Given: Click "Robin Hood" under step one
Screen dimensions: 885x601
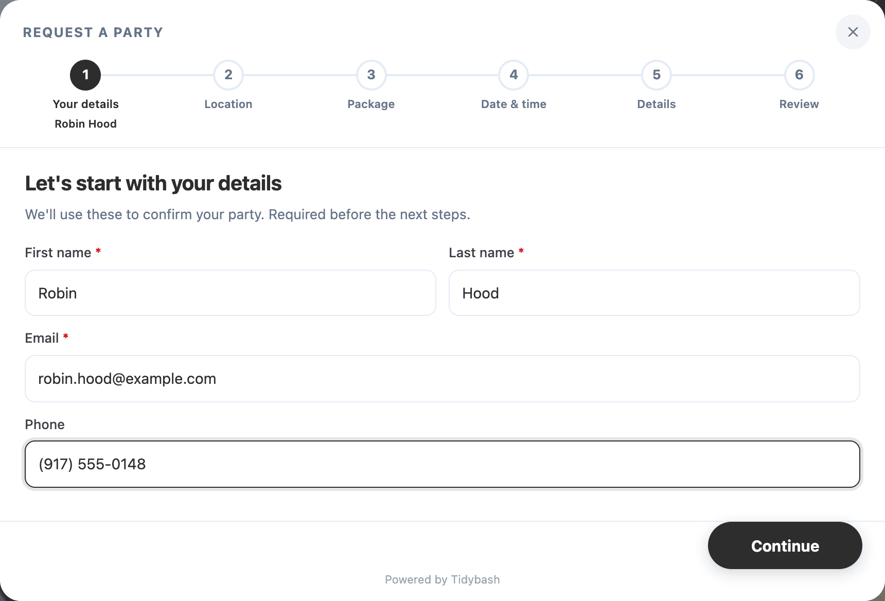Looking at the screenshot, I should pos(85,123).
